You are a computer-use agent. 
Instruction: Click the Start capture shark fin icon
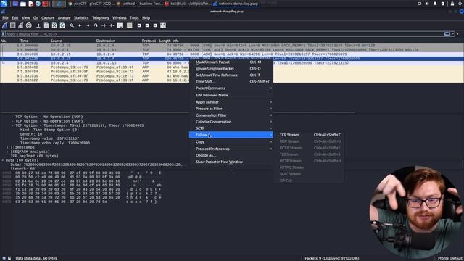(x=5, y=25)
